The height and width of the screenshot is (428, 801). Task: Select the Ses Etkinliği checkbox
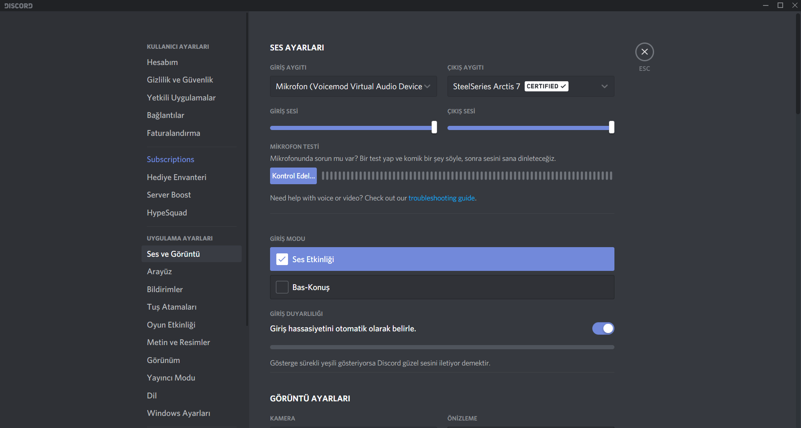282,259
